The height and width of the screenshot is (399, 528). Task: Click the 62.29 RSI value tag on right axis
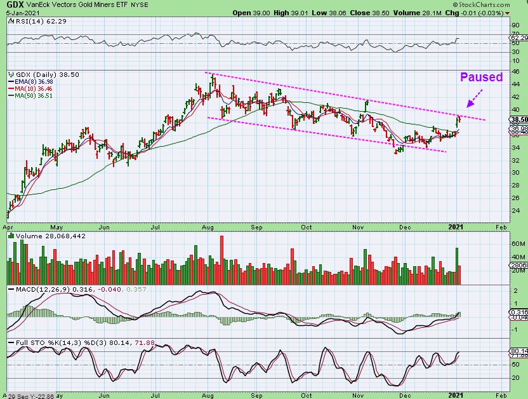coord(519,37)
